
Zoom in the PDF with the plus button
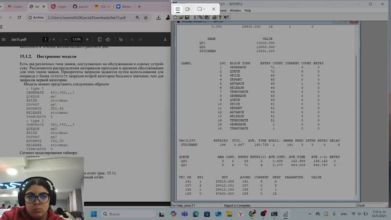[x=87, y=39]
